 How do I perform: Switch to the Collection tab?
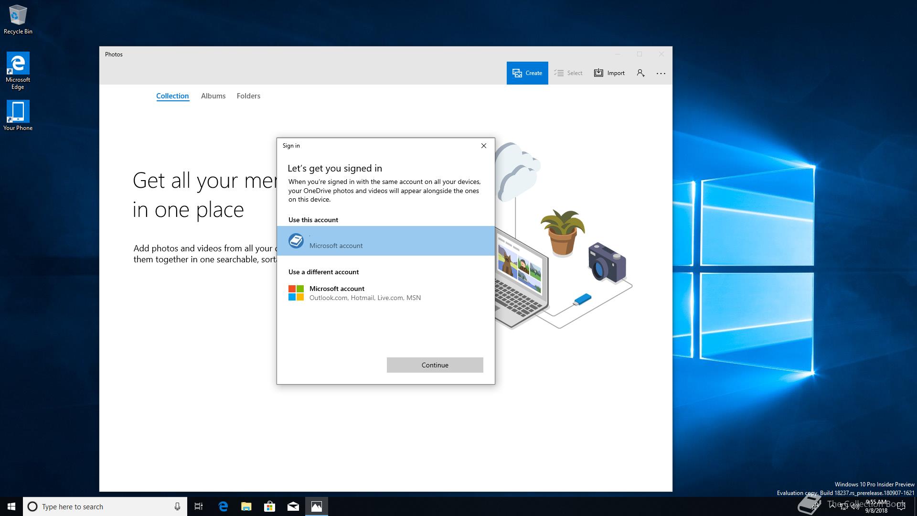172,96
